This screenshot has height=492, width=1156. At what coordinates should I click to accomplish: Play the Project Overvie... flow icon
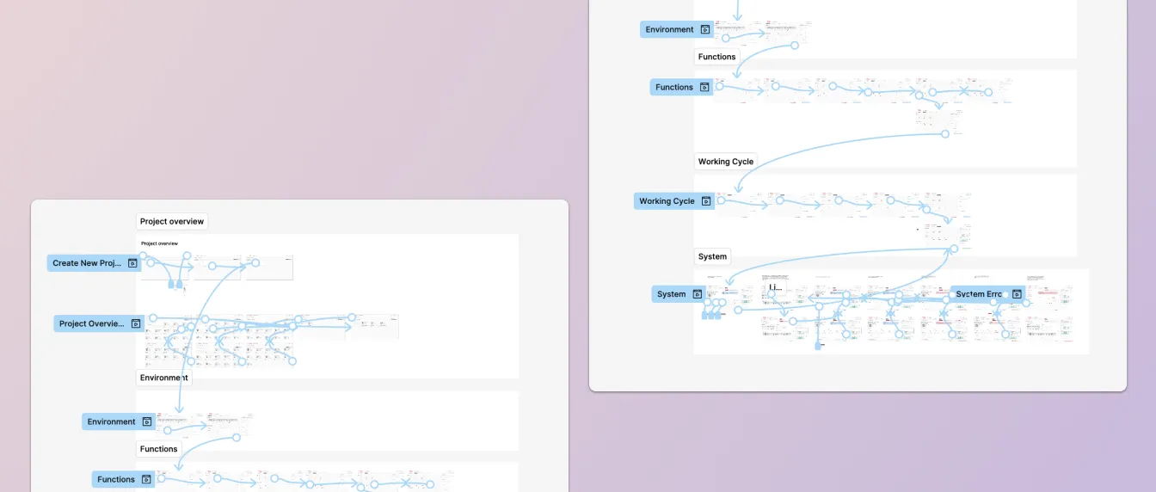(136, 324)
